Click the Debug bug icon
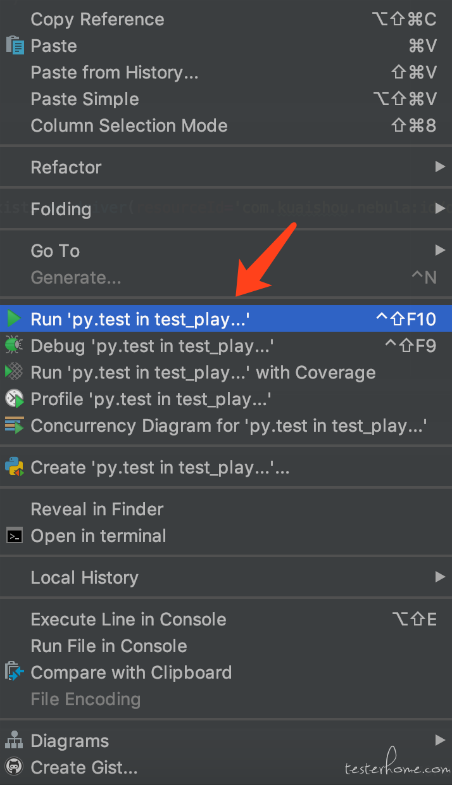 click(14, 346)
